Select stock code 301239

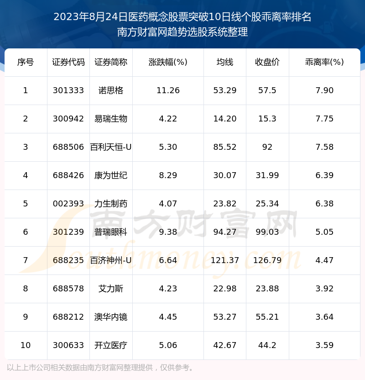point(68,232)
